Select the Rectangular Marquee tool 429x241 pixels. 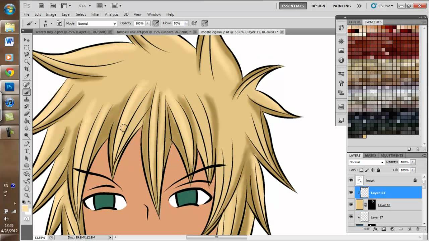(x=27, y=48)
